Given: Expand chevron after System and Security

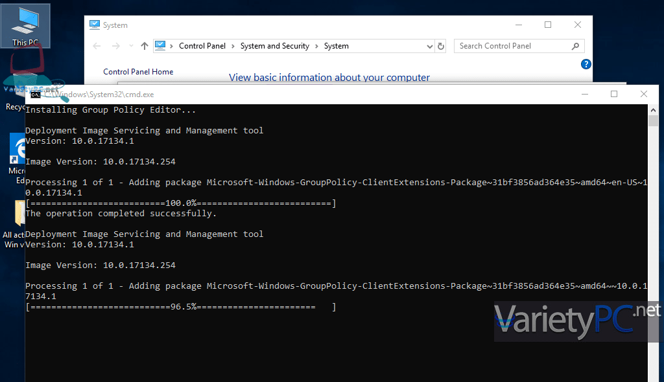Looking at the screenshot, I should [316, 46].
